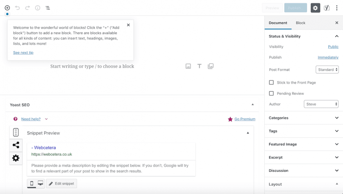Screen dimensions: 343x194
Task: Click the Yoast question mark help icon
Action: [x=15, y=119]
